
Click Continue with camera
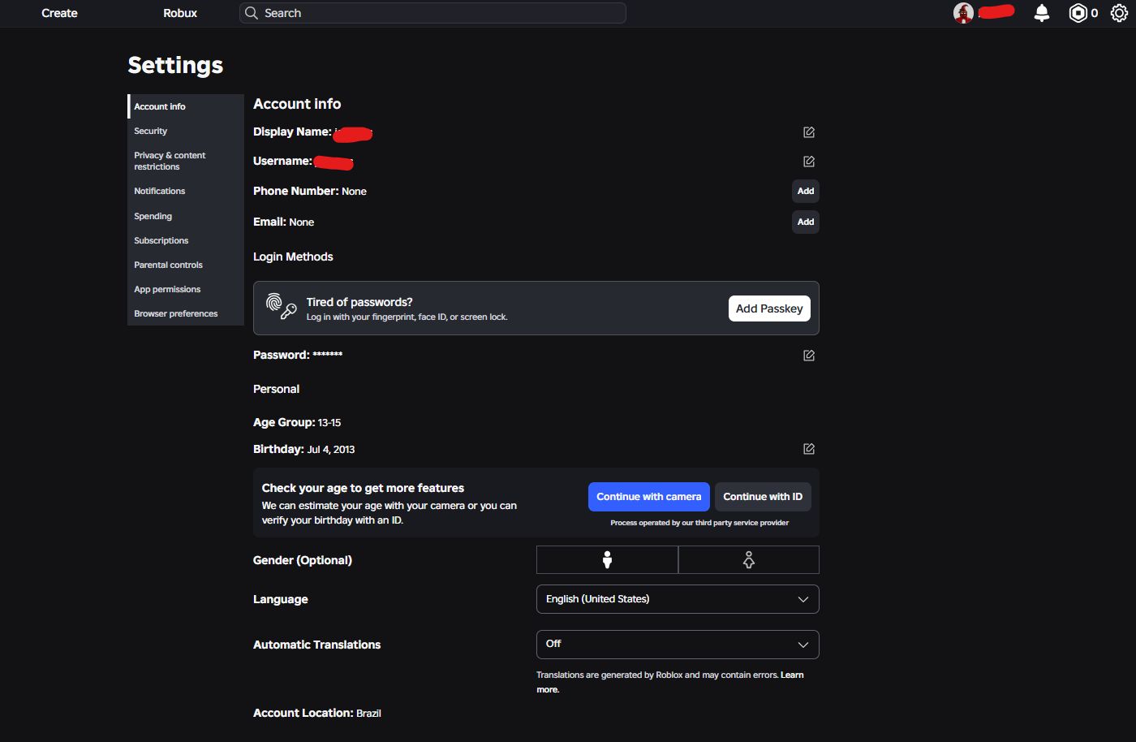click(x=649, y=497)
